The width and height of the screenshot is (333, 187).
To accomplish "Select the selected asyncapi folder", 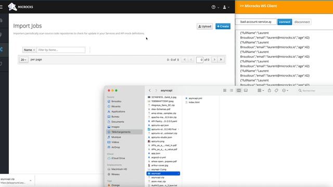I will (163, 173).
